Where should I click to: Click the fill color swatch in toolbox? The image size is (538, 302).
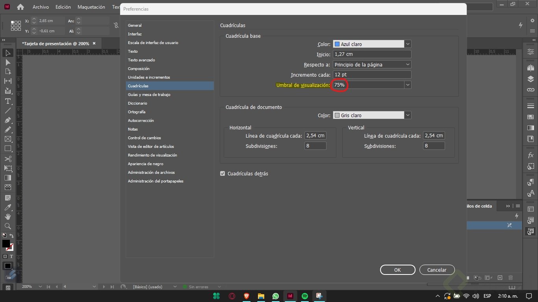point(6,244)
